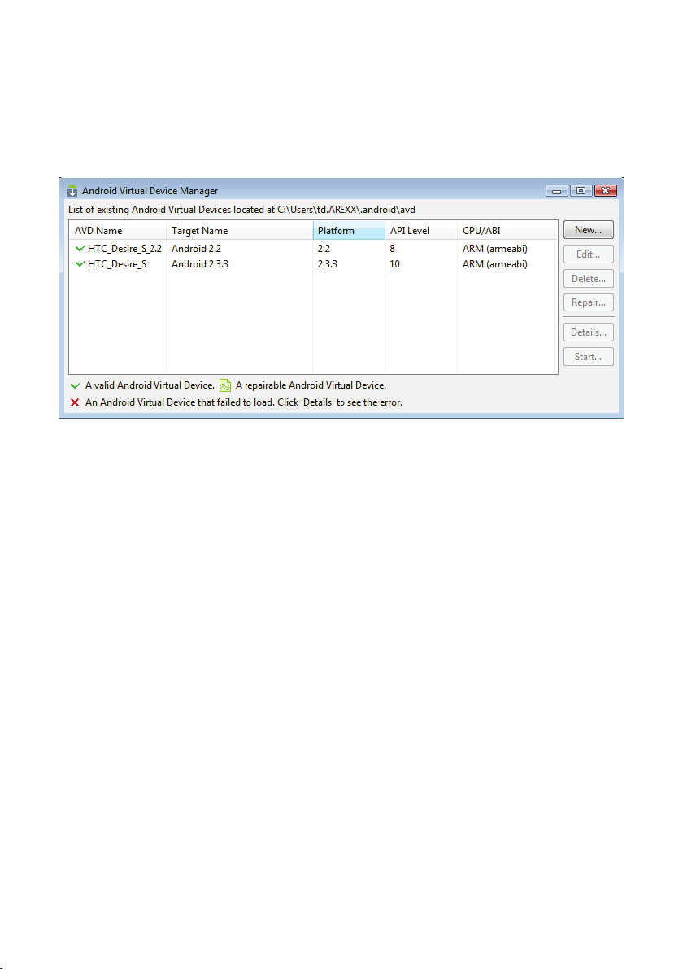This screenshot has height=969, width=683.
Task: Select the HTC_Desire_S device name
Action: pyautogui.click(x=117, y=264)
